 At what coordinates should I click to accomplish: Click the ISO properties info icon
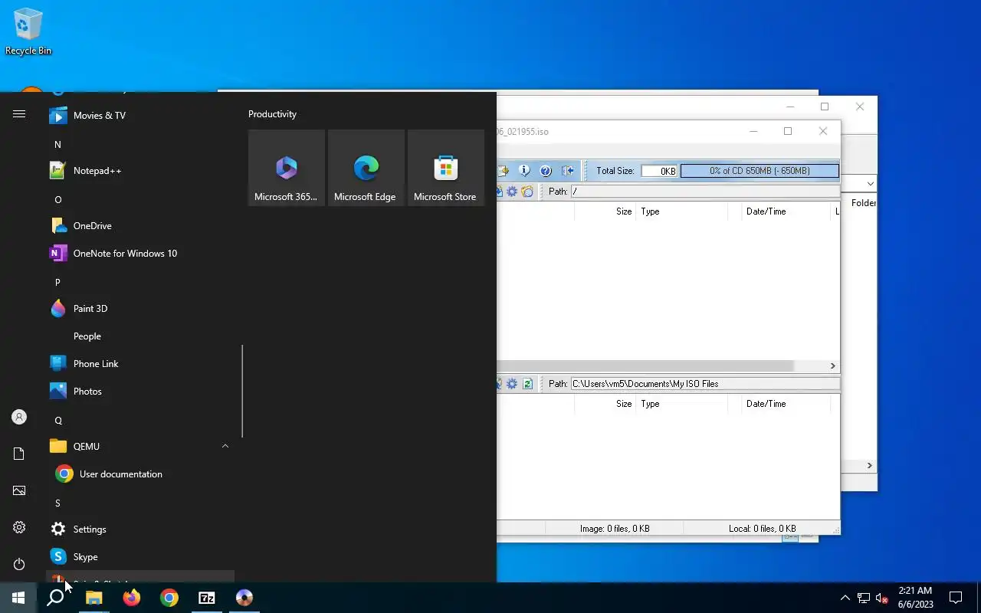tap(524, 171)
